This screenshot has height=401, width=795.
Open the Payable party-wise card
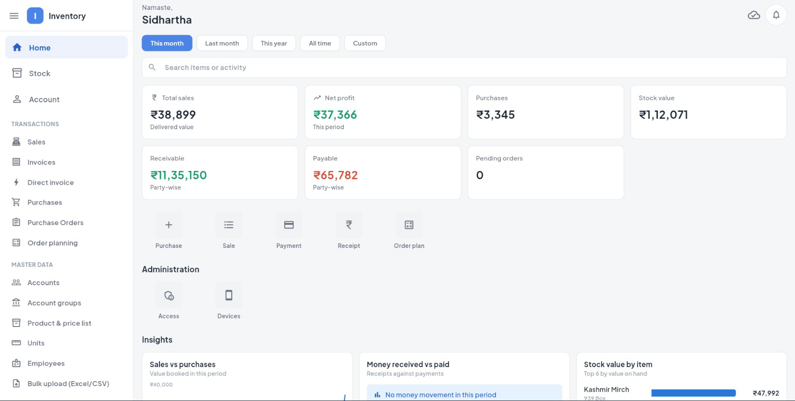pyautogui.click(x=383, y=173)
